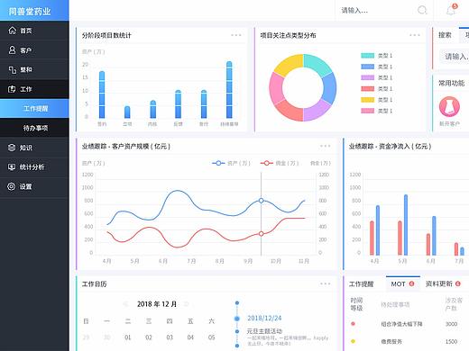Click the search field in 搜索 panel

pyautogui.click(x=455, y=57)
